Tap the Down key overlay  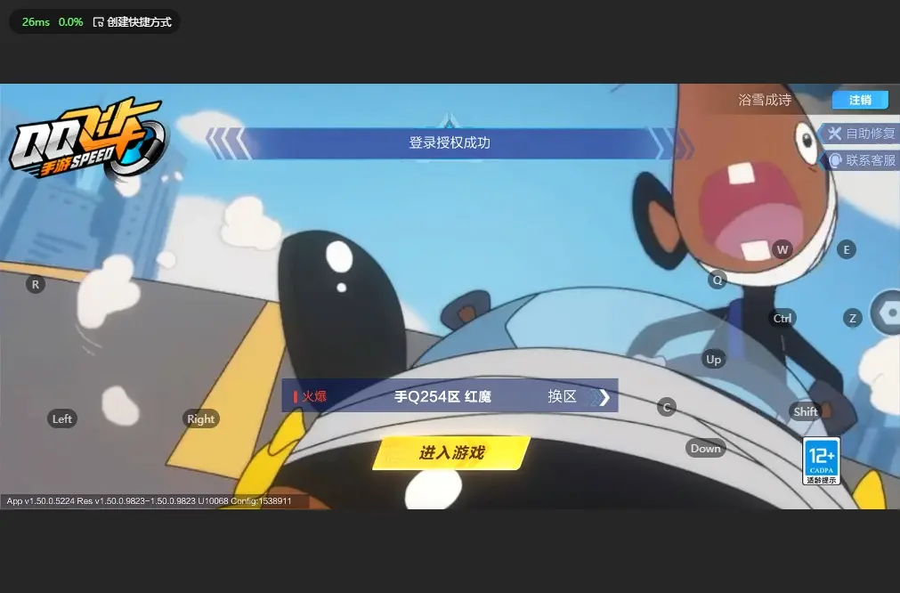(x=705, y=449)
